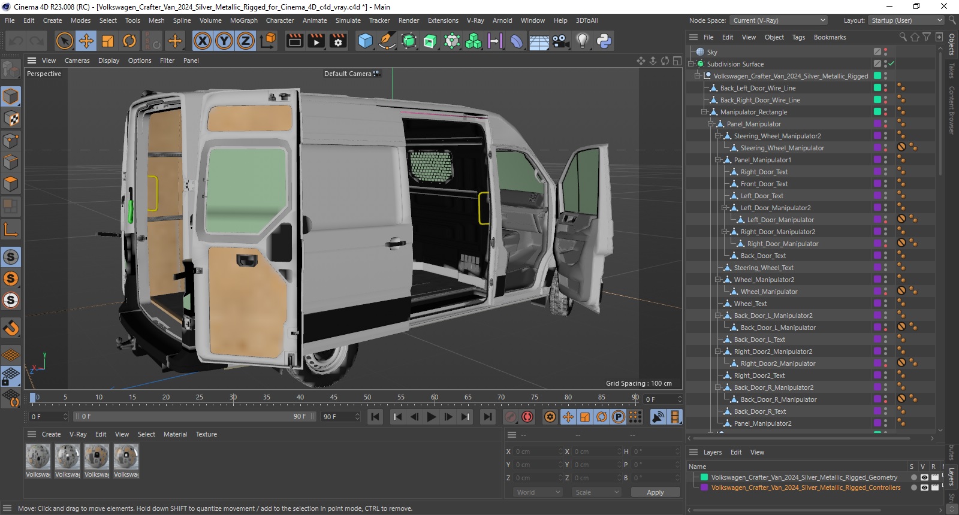Render the active view with clapboard icon
The height and width of the screenshot is (515, 959).
pos(295,41)
